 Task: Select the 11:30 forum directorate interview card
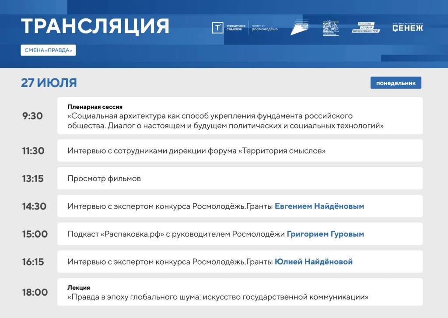tap(240, 150)
